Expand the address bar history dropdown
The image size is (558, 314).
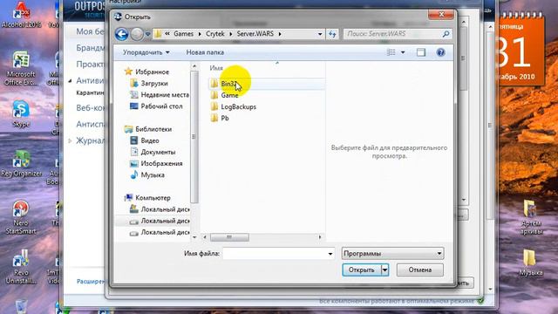320,34
